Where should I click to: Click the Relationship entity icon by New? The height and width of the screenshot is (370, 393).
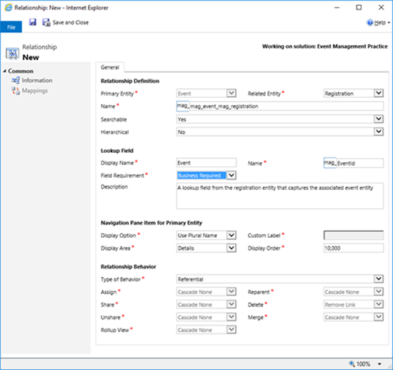12,53
